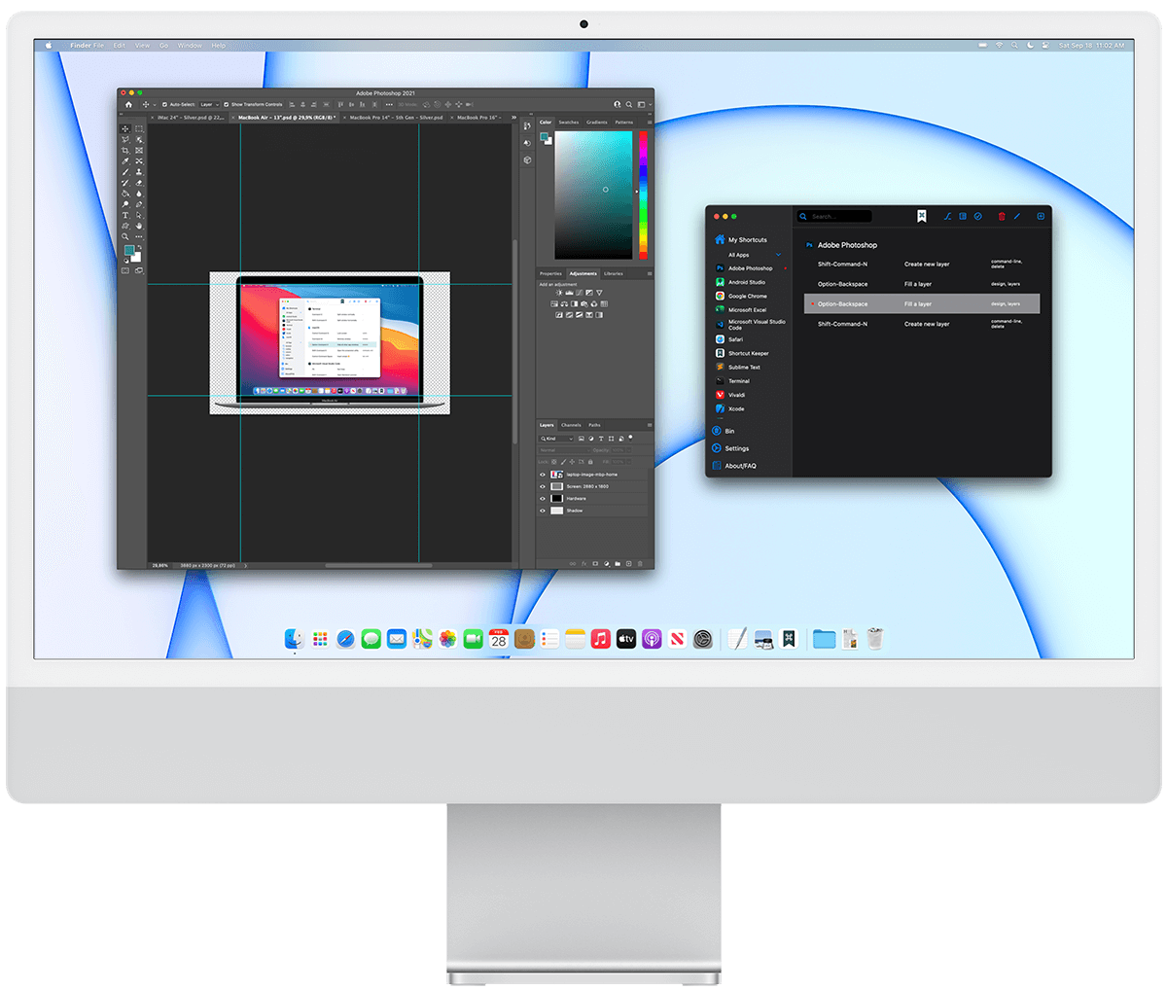Click the new group folder icon in Layers
The height and width of the screenshot is (990, 1167).
pyautogui.click(x=618, y=564)
